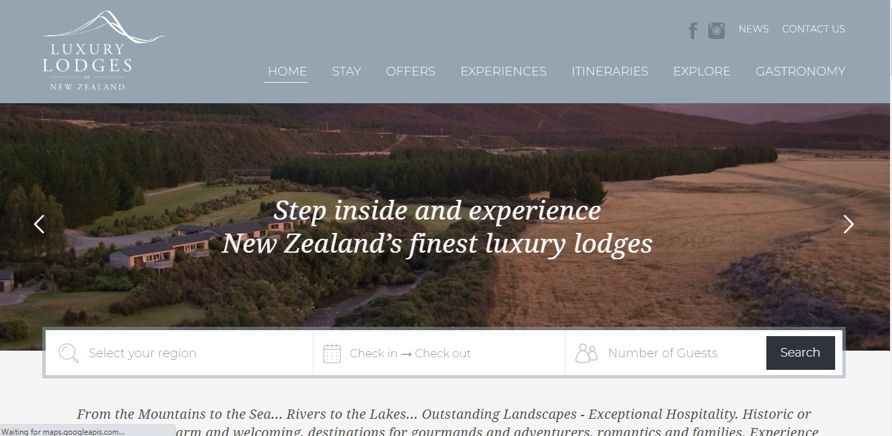Show previous slide with left arrow
The image size is (892, 436).
point(39,224)
